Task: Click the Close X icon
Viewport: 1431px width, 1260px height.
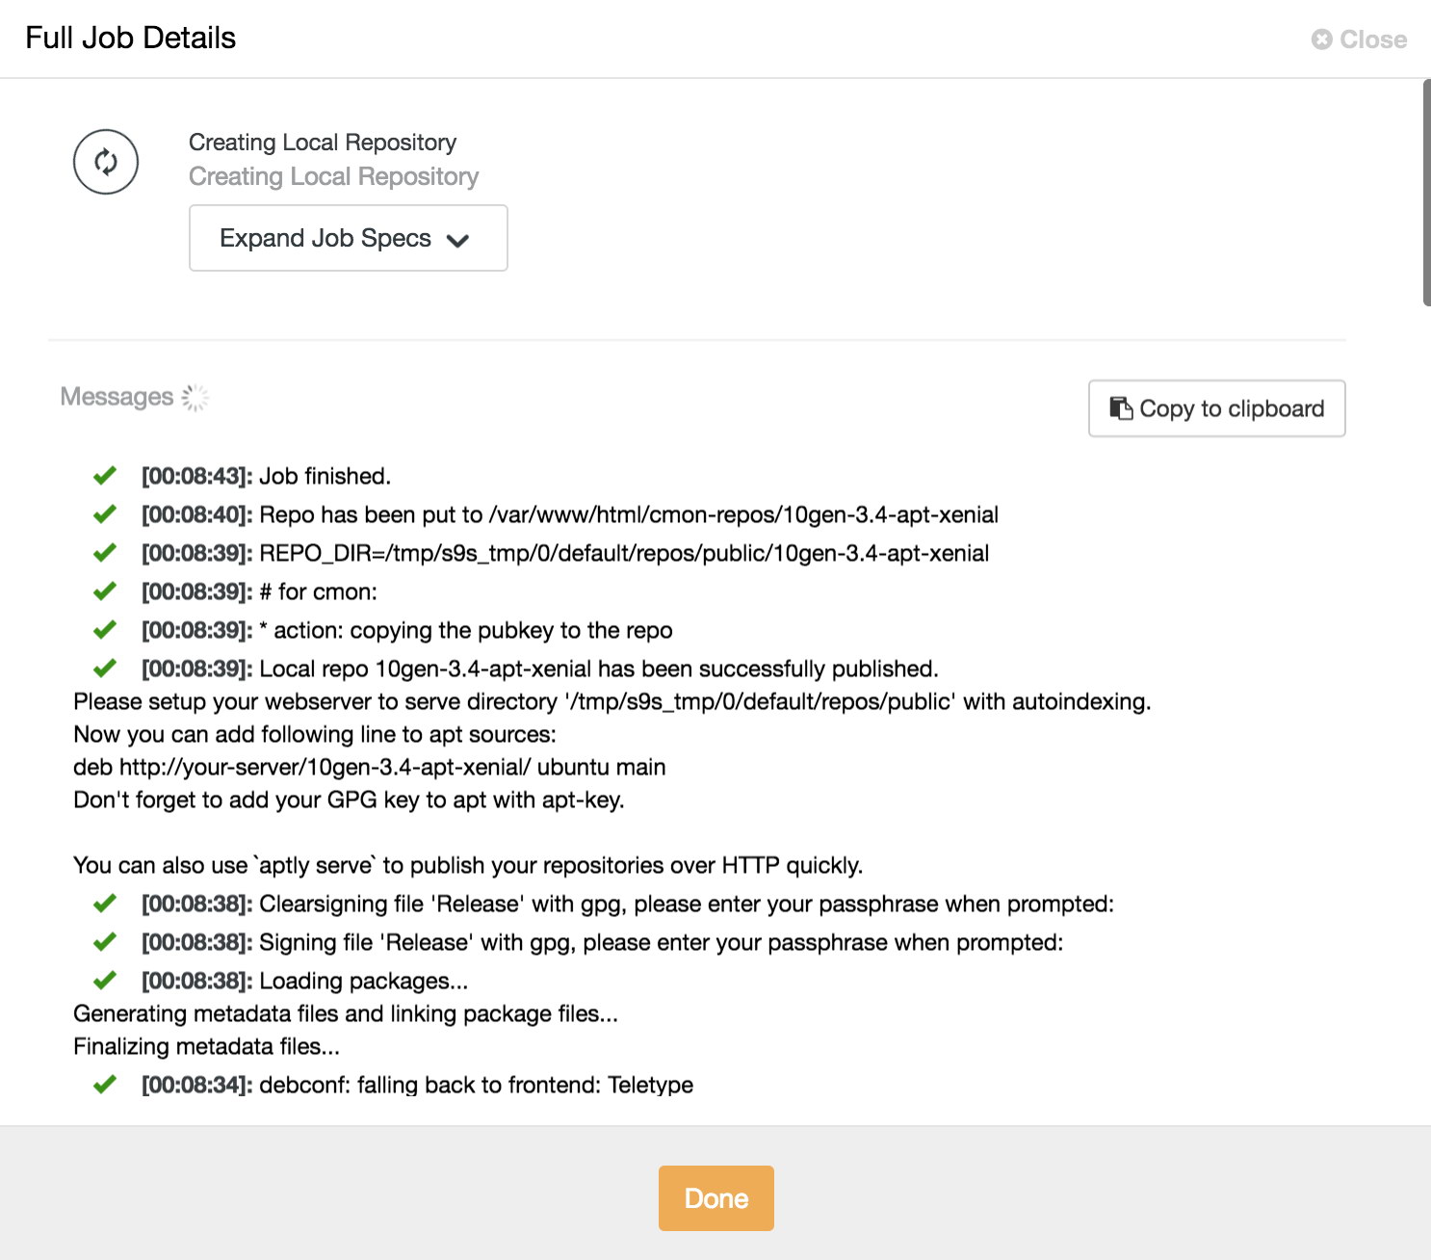Action: (1321, 39)
